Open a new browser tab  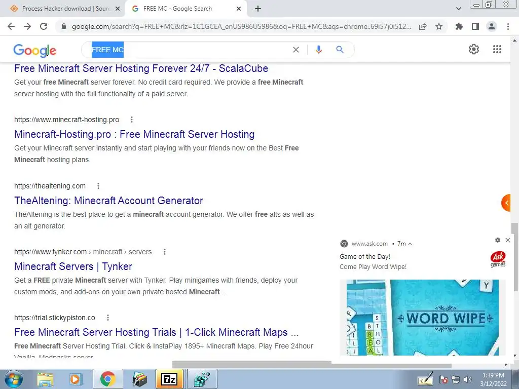pos(258,9)
